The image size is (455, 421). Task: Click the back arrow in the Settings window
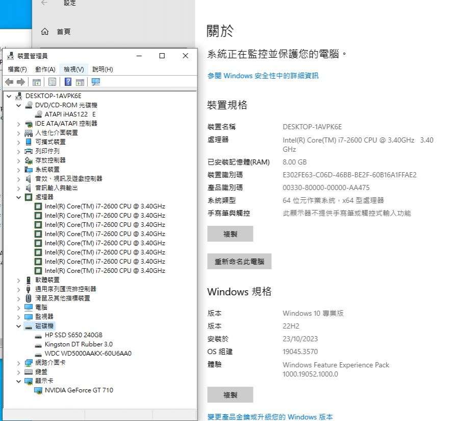click(44, 3)
